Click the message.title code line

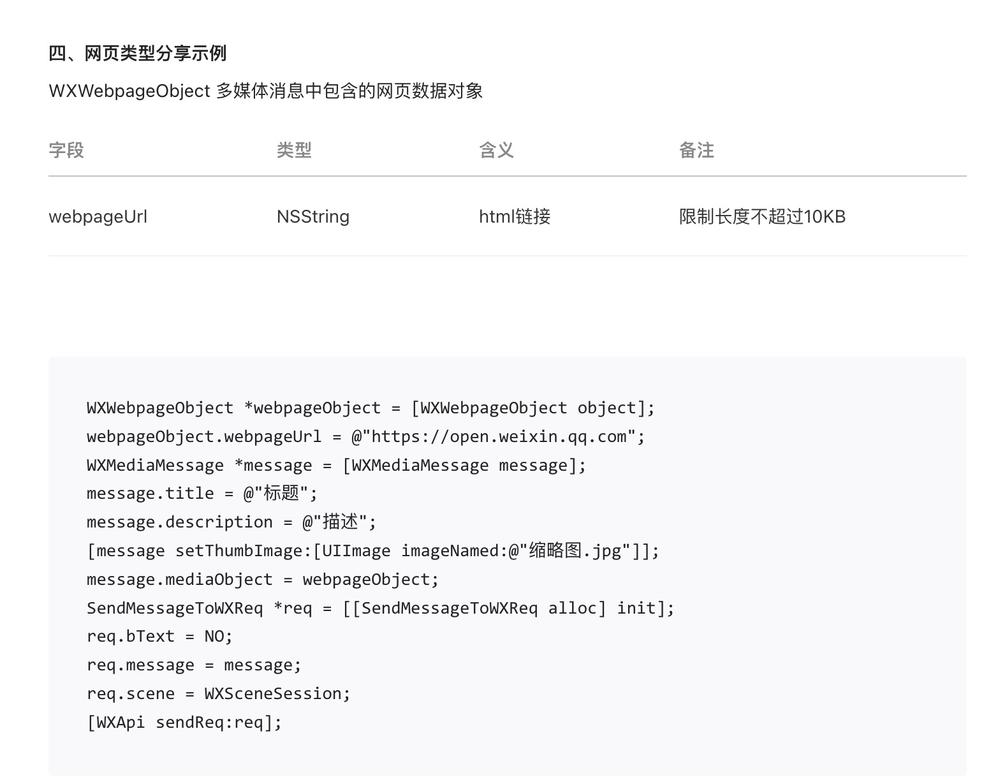coord(202,493)
